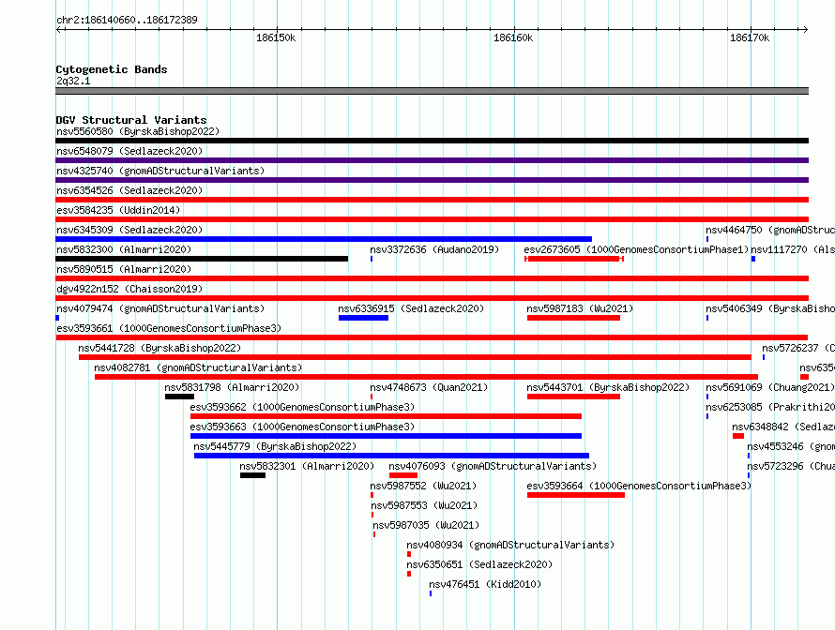This screenshot has width=835, height=630.
Task: Click the 186150k ruler tick label
Action: [x=276, y=37]
